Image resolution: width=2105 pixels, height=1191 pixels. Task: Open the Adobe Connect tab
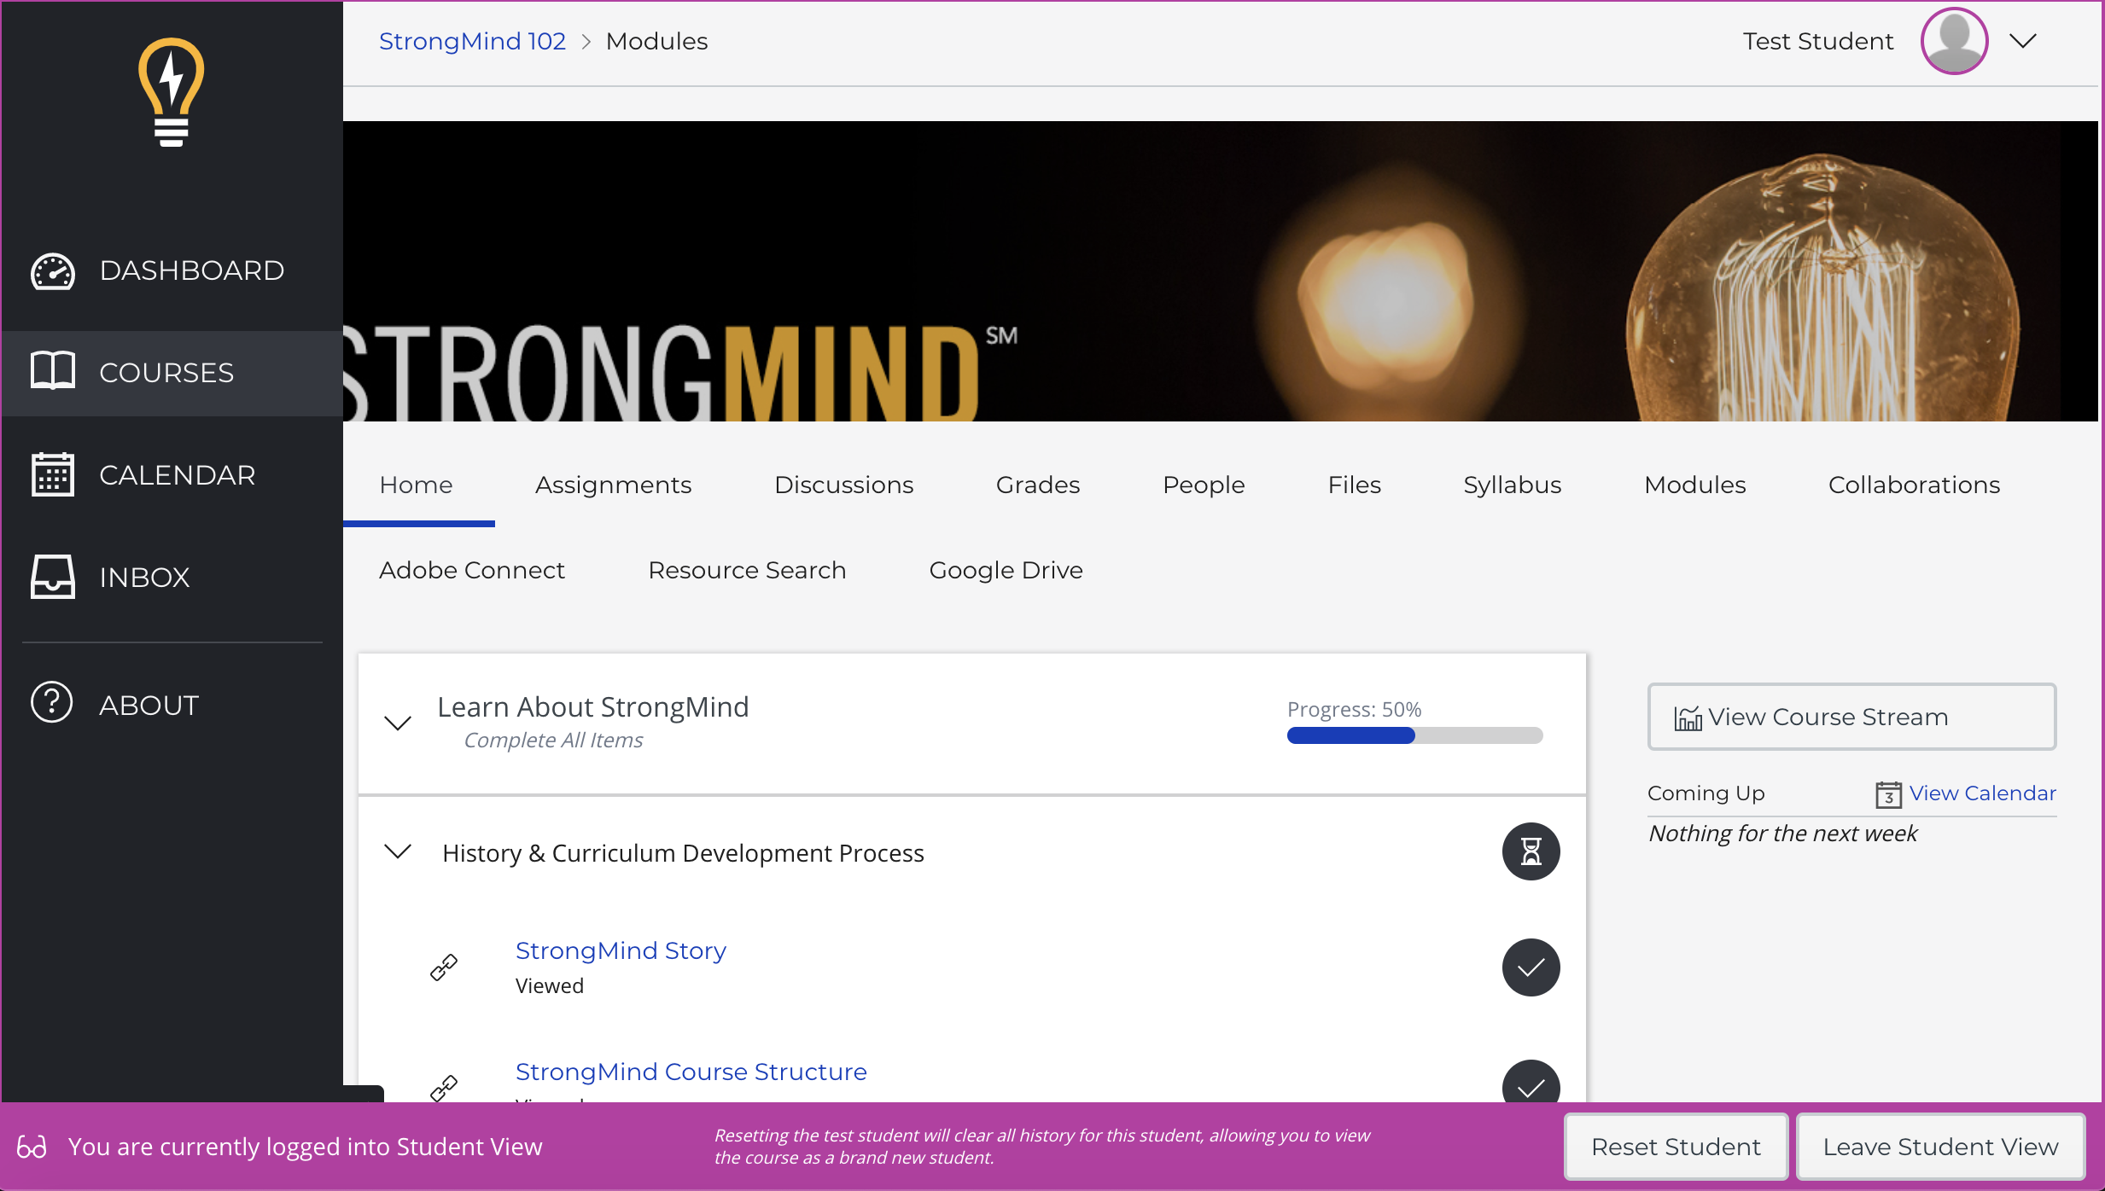pos(472,570)
